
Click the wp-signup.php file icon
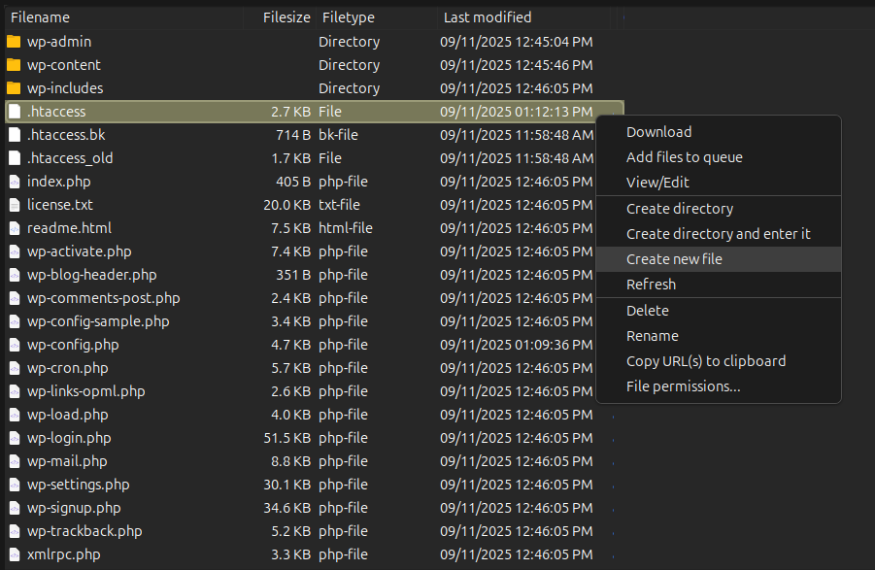click(15, 508)
